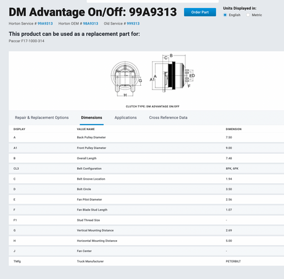Image resolution: width=284 pixels, height=279 pixels.
Task: Click the VALUE NAME column header
Action: click(x=86, y=129)
